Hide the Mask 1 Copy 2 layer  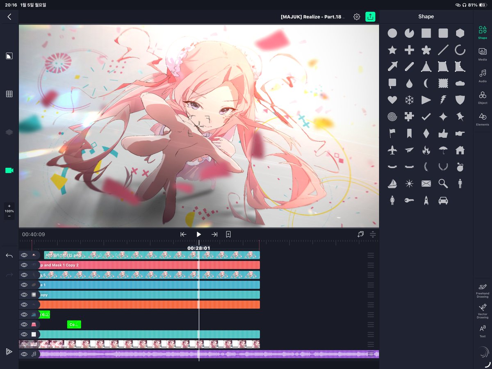[24, 265]
